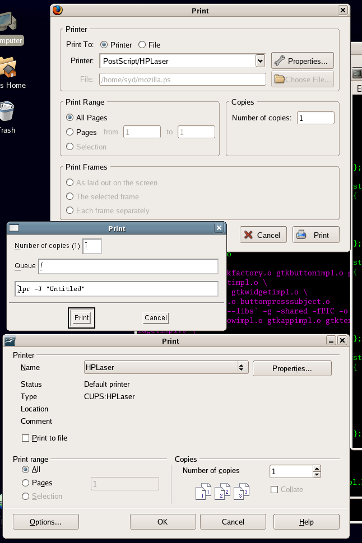Viewport: 362px width, 543px height.
Task: Click the Queue text field
Action: (128, 266)
